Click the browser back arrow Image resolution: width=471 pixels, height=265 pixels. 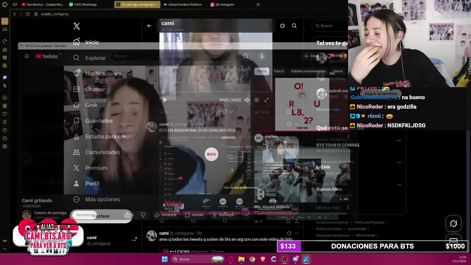(15, 14)
